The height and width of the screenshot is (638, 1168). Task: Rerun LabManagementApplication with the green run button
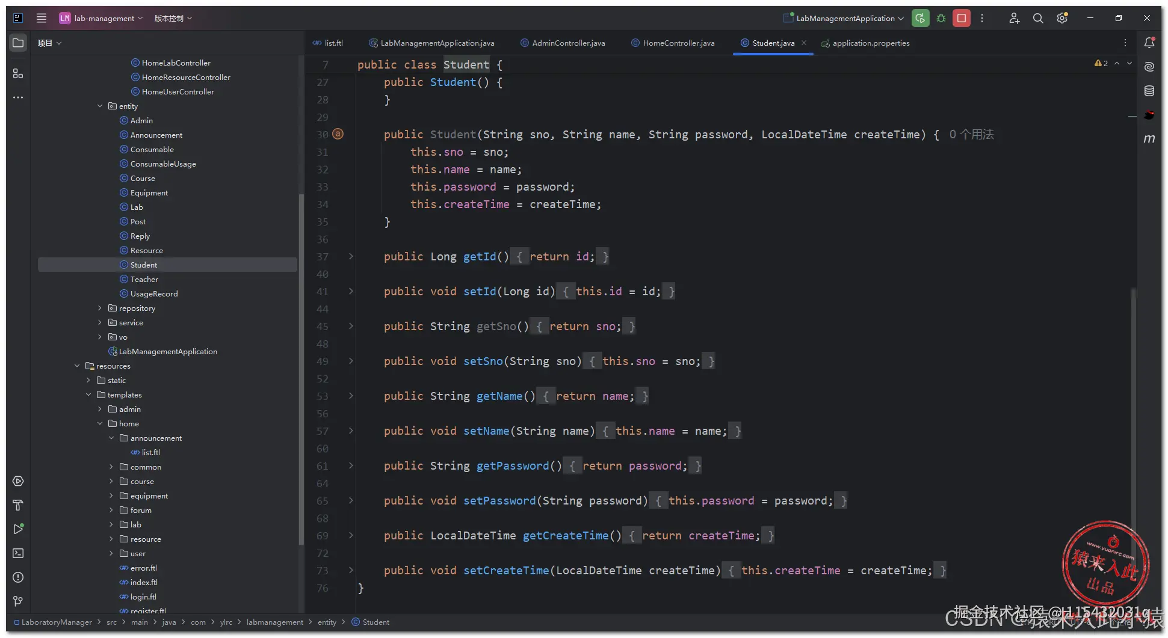tap(920, 18)
